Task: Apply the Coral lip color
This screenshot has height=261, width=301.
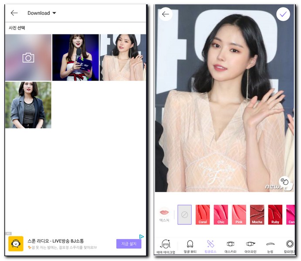Action: point(203,214)
